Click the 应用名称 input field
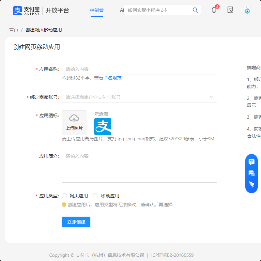 click(139, 69)
